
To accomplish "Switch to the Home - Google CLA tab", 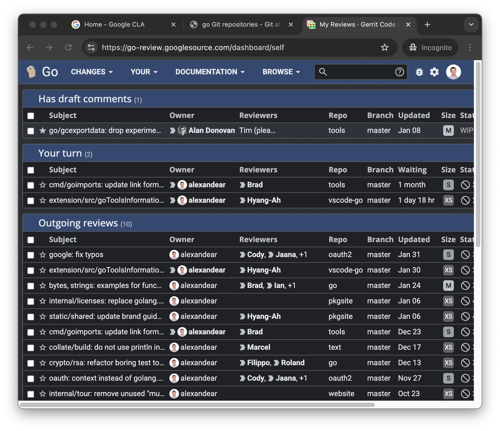I will click(114, 25).
